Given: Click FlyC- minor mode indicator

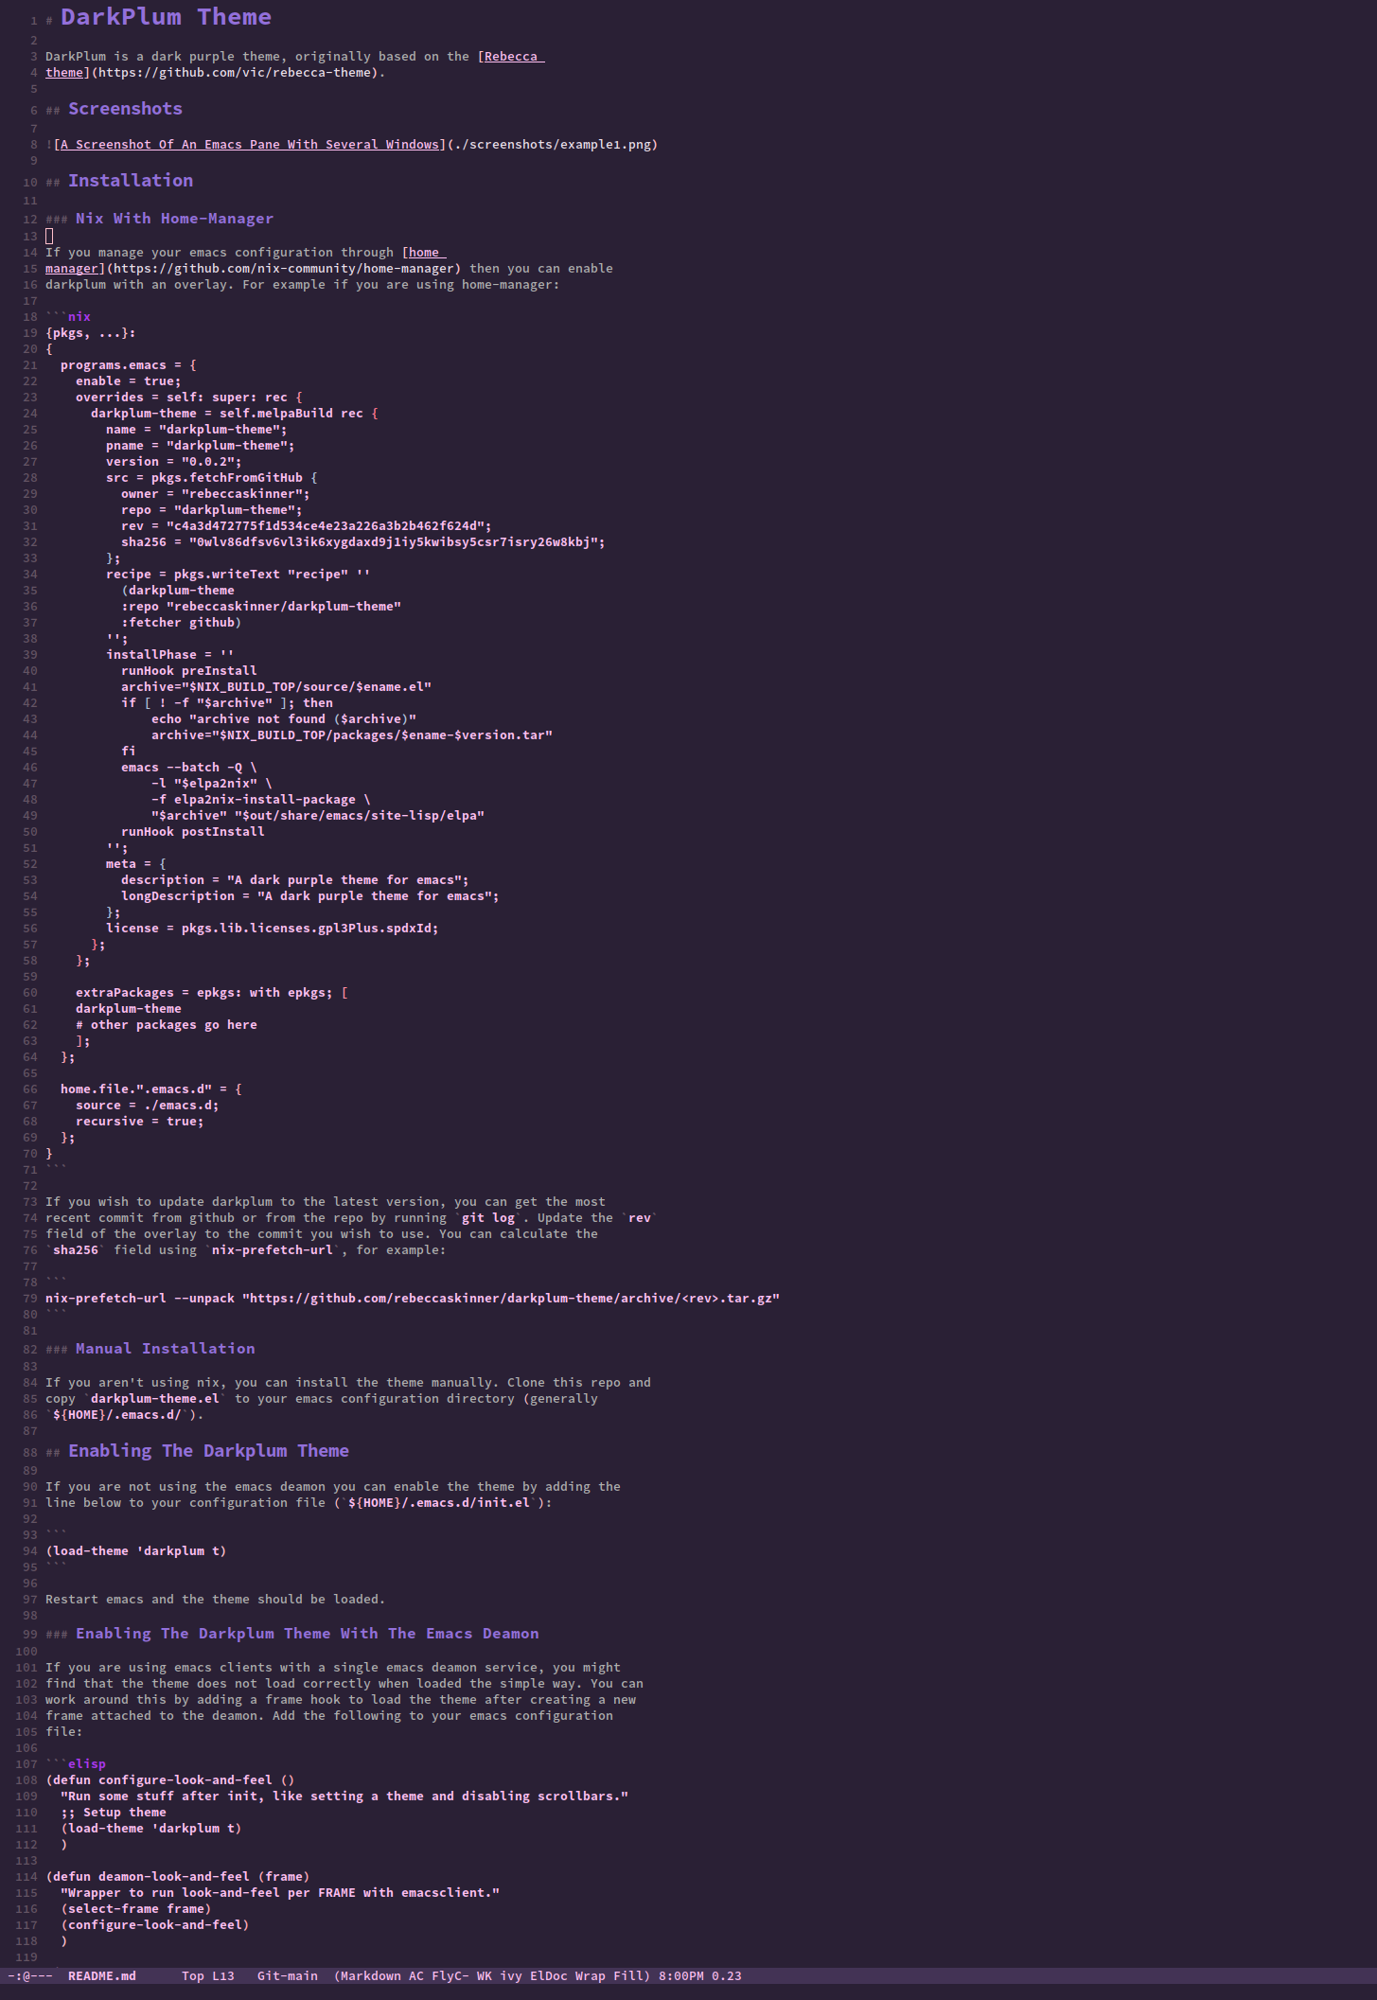Looking at the screenshot, I should (x=450, y=1975).
